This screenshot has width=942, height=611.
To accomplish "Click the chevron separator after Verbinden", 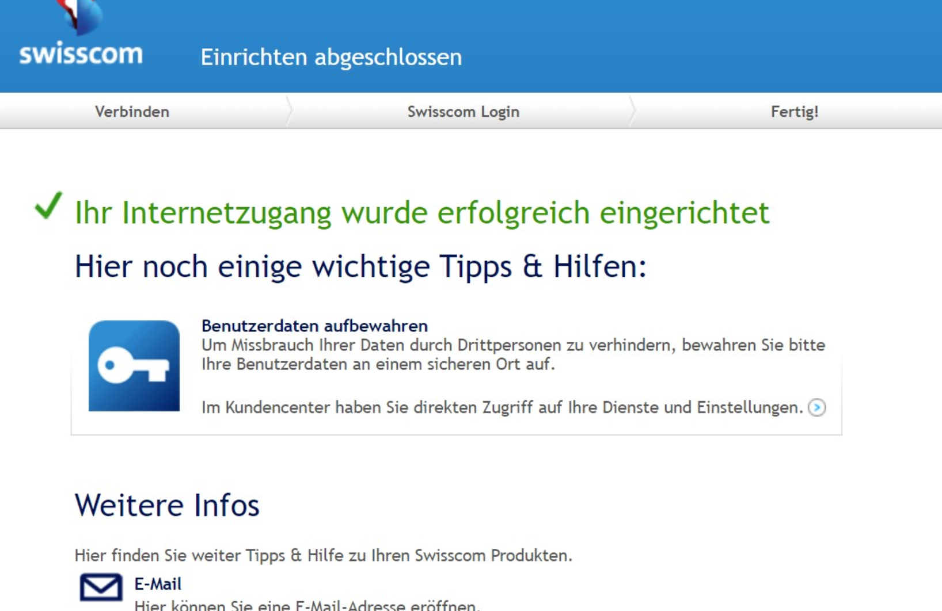I will (x=289, y=111).
